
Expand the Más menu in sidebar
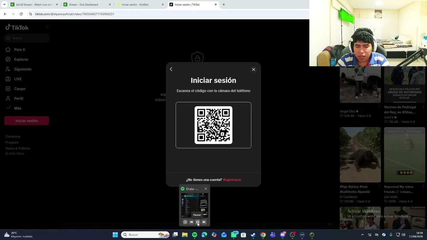tap(13, 108)
